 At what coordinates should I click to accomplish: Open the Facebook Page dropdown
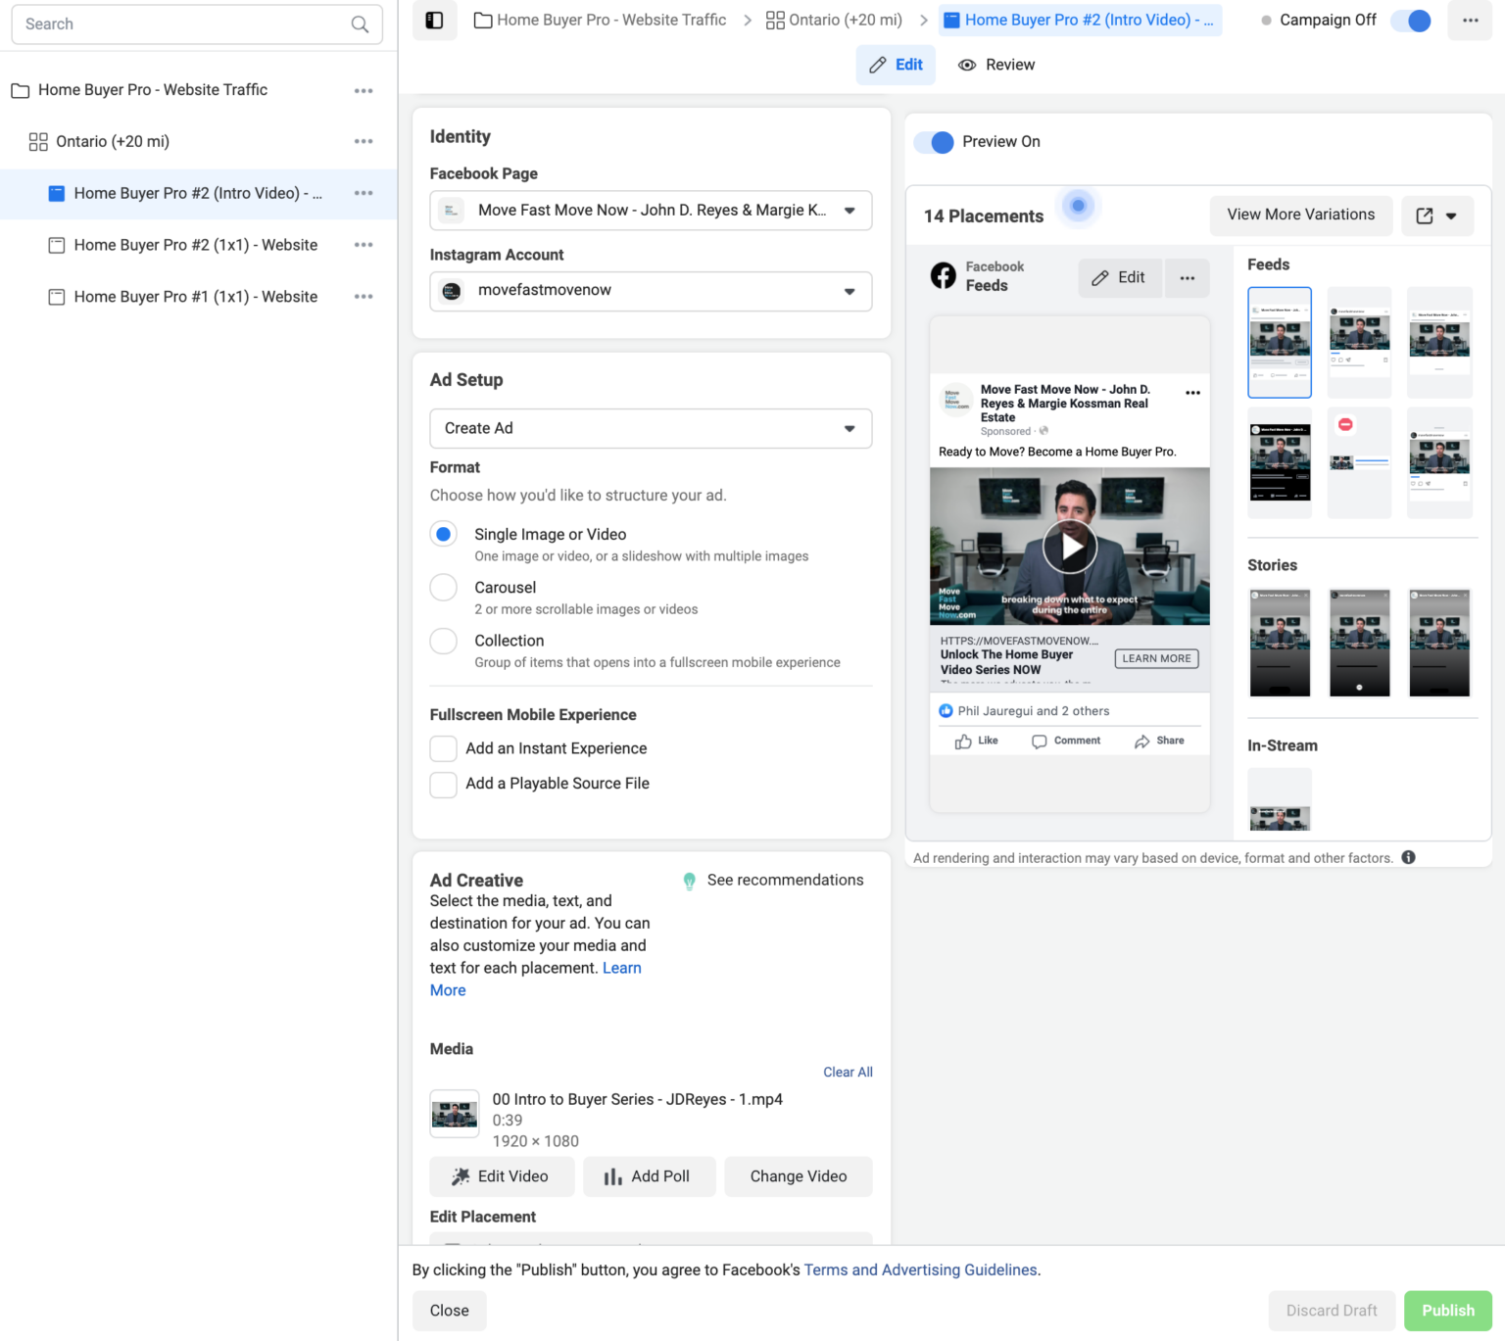tap(651, 211)
